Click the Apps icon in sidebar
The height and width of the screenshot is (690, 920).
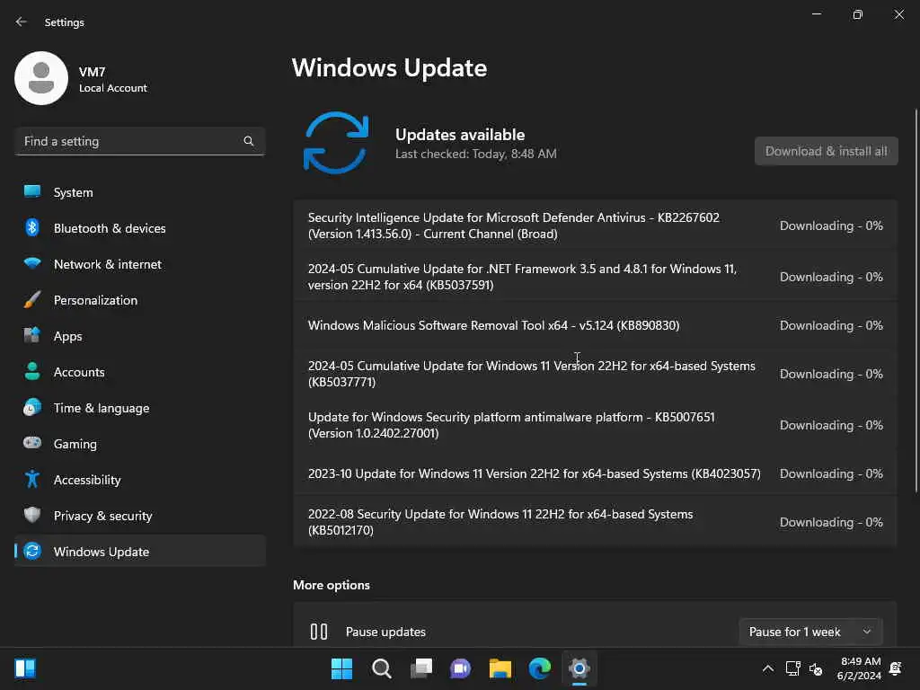click(x=32, y=336)
